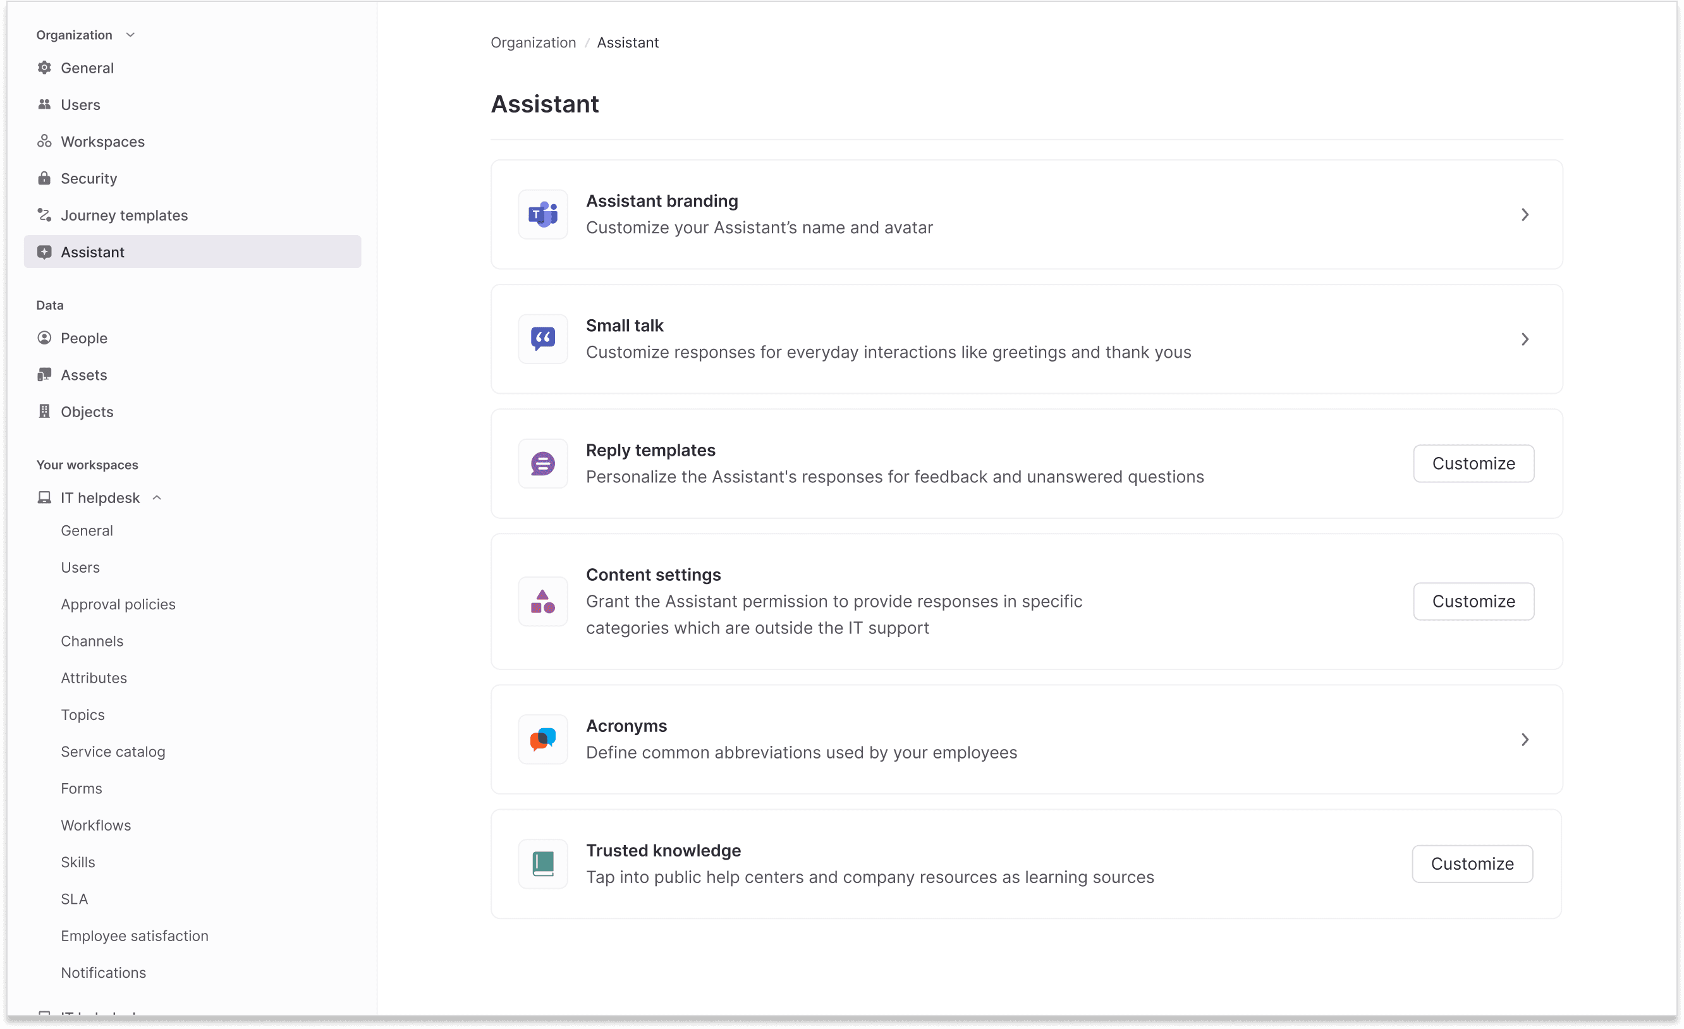
Task: Open Acronyms via its right chevron
Action: click(1524, 740)
